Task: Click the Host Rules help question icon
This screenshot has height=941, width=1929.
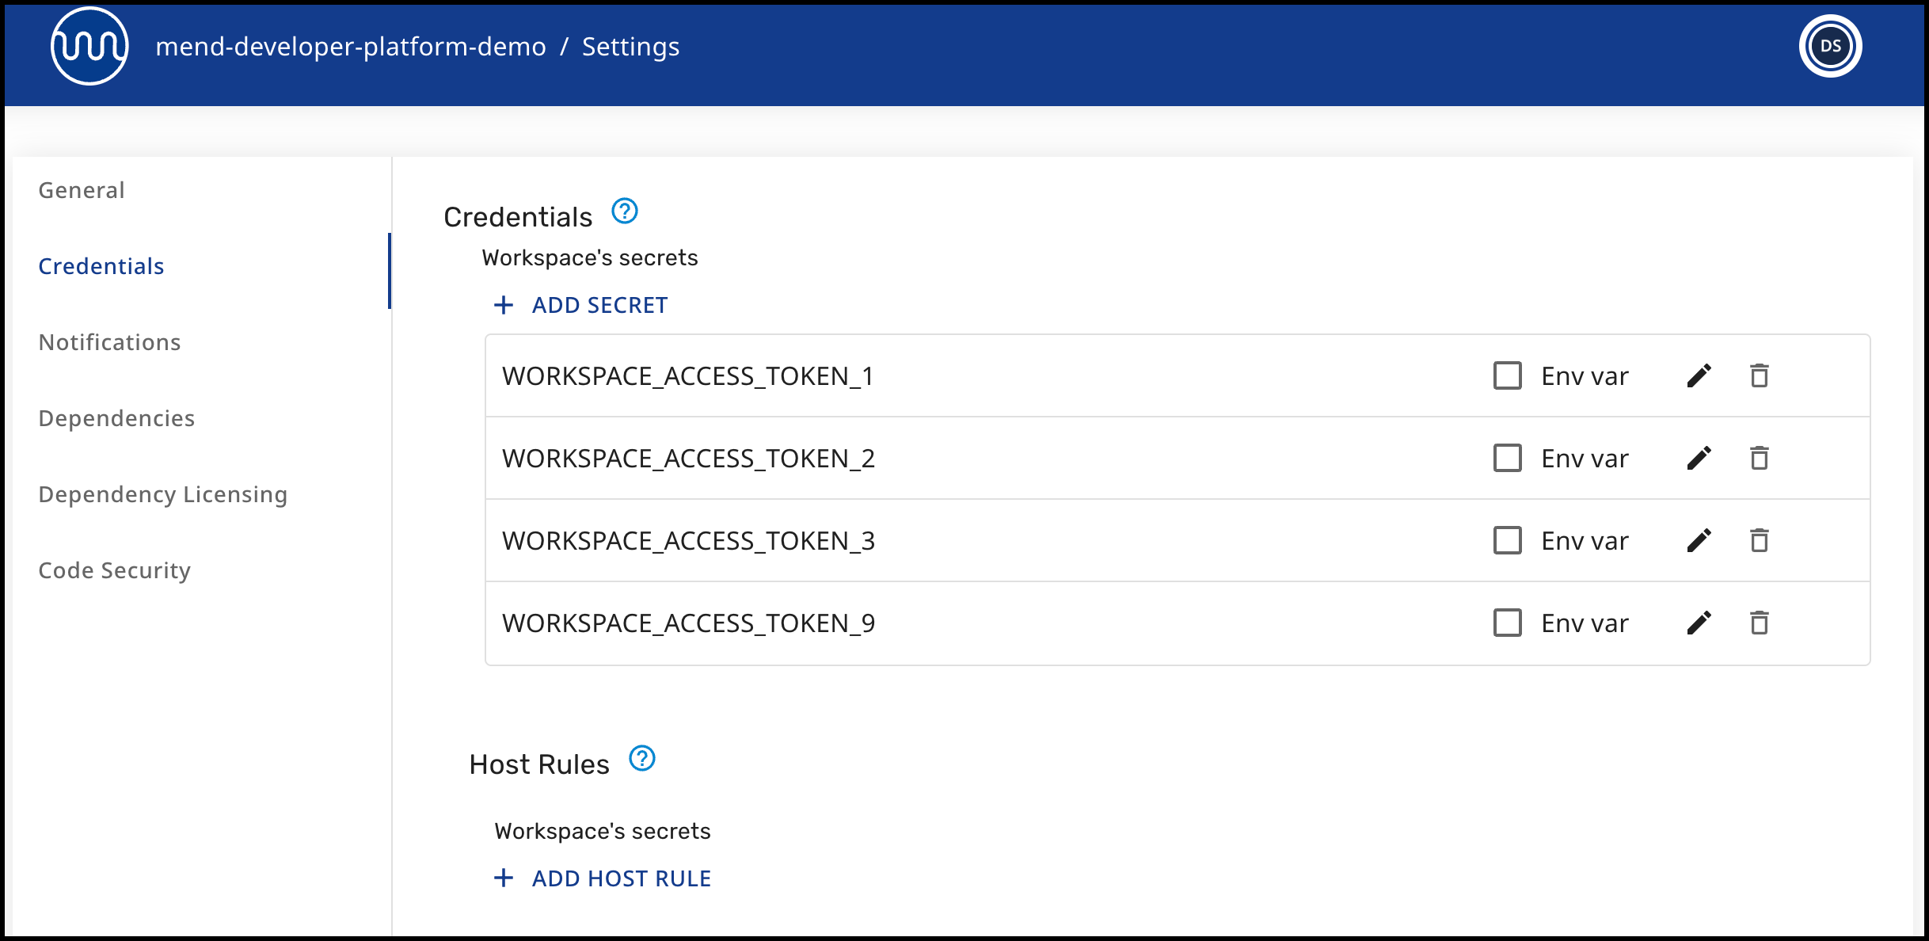Action: [641, 759]
